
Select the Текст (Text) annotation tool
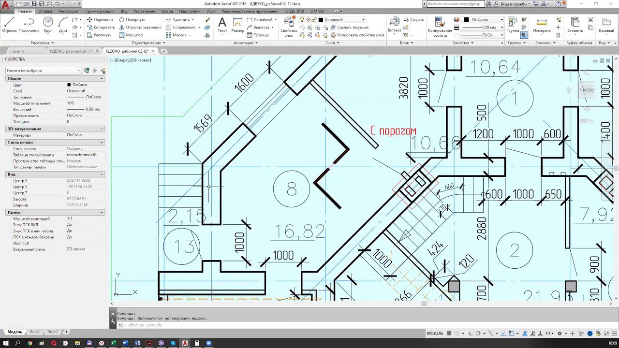coord(222,25)
